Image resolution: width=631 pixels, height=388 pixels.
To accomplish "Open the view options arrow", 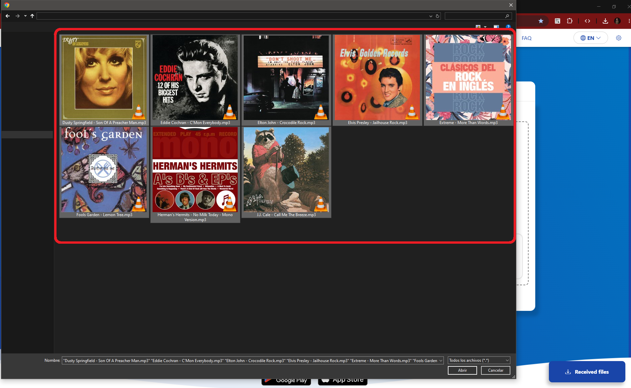I will point(485,27).
